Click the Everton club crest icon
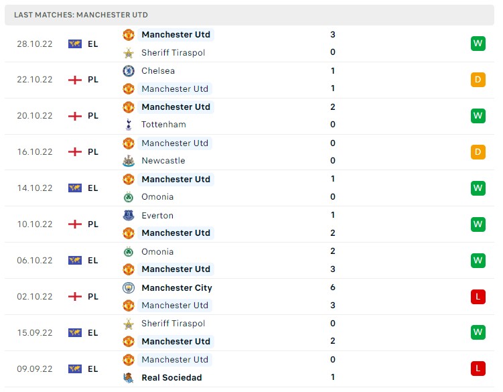This screenshot has width=503, height=392. coord(129,216)
